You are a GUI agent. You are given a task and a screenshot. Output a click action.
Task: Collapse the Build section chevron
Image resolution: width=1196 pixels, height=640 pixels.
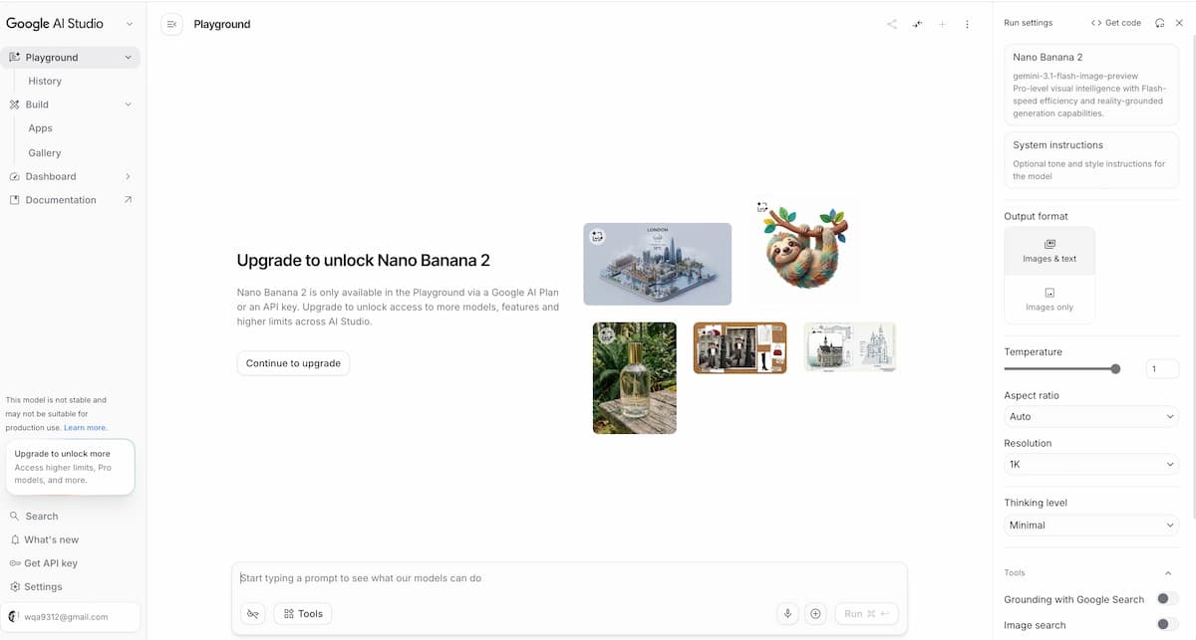coord(128,105)
